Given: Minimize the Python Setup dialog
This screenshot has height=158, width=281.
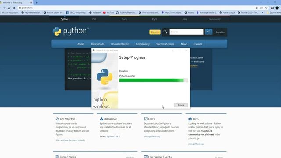Looking at the screenshot, I should (x=173, y=50).
